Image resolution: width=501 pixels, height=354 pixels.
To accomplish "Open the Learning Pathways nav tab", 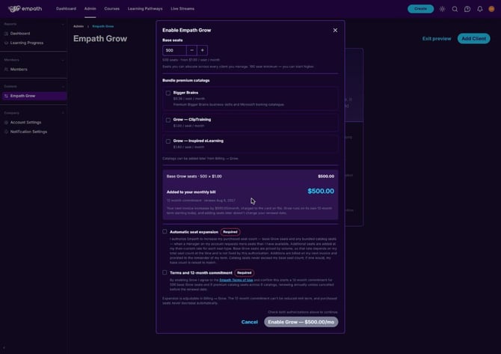I will 145,9.
